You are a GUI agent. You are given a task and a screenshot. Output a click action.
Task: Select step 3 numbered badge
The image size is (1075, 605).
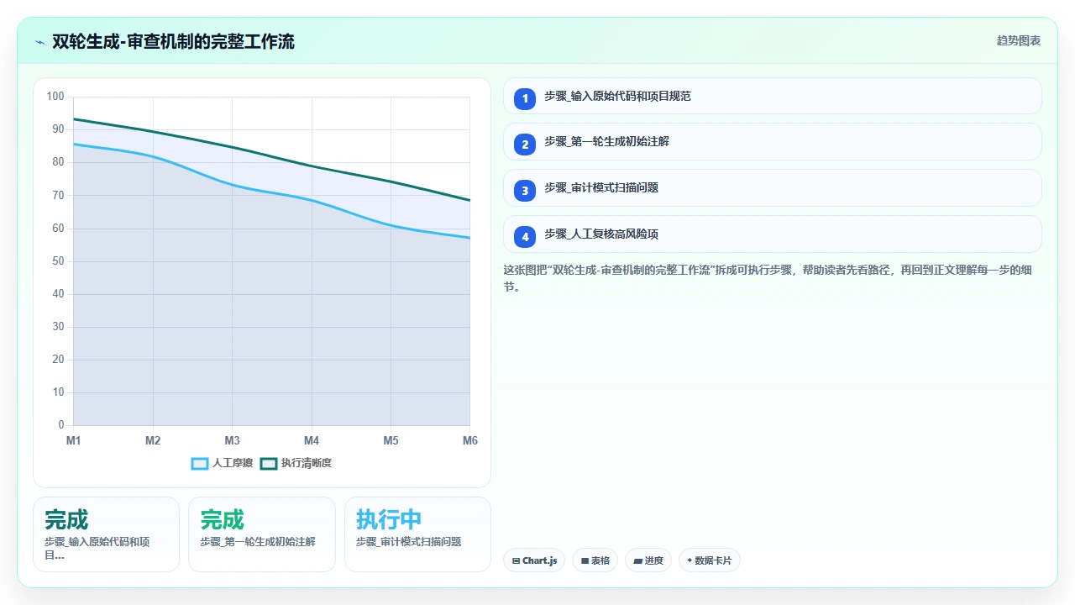[525, 191]
